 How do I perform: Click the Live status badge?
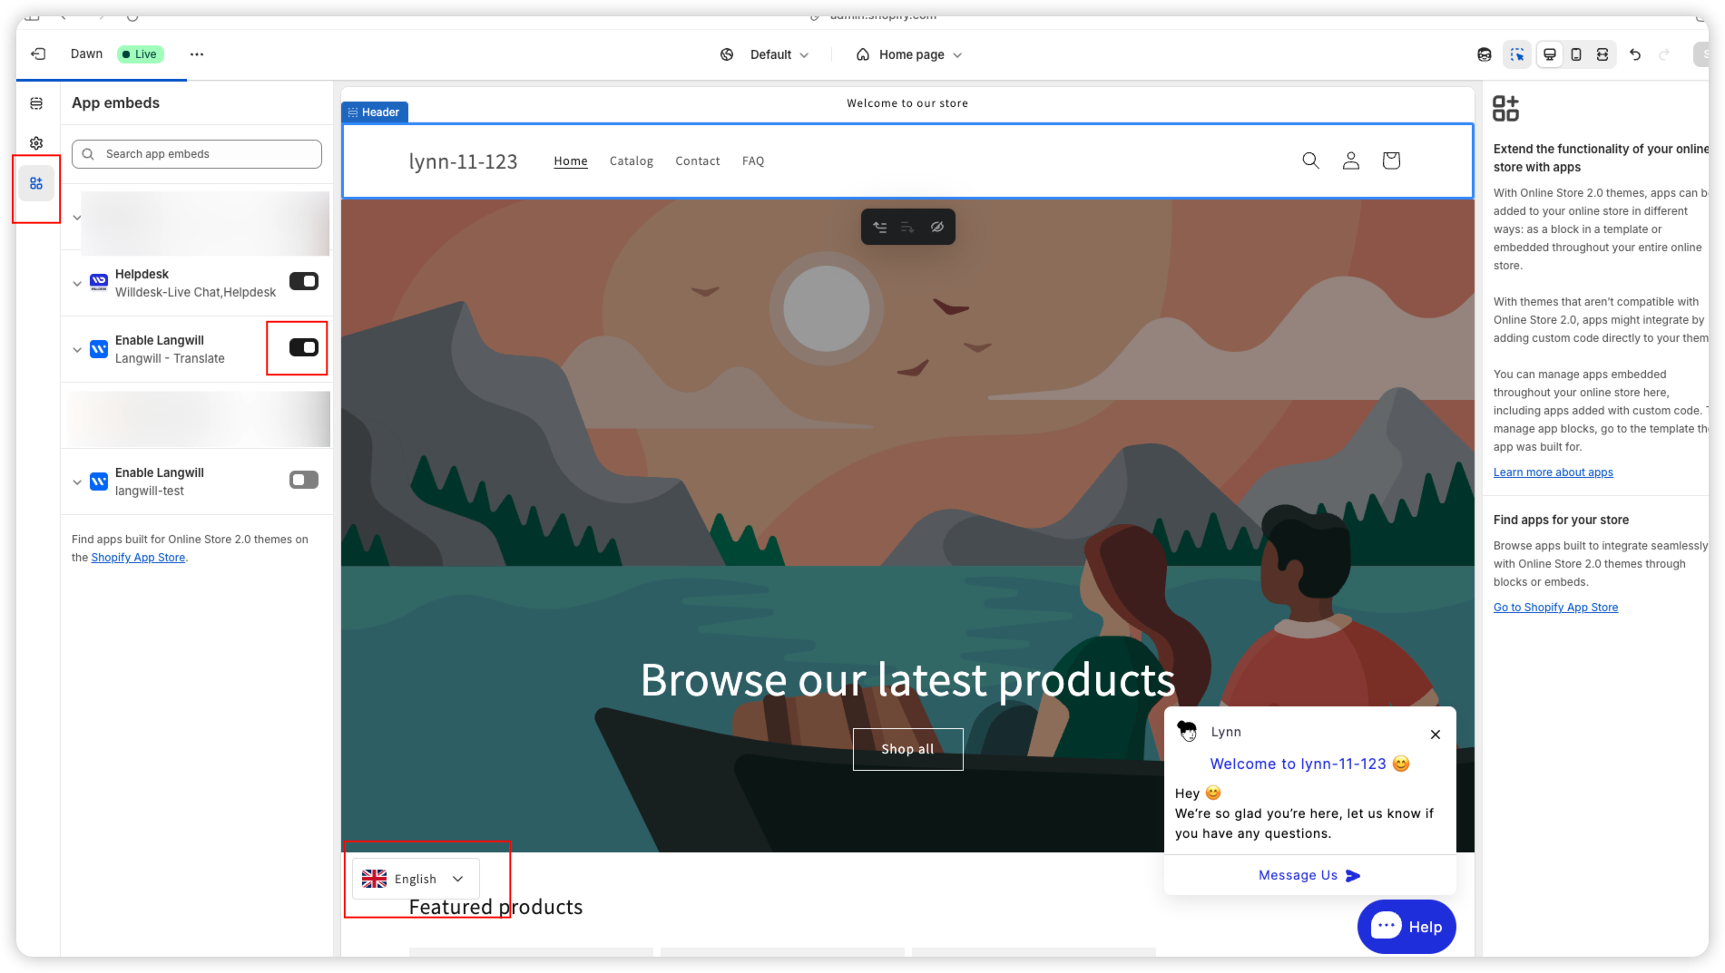(x=141, y=54)
